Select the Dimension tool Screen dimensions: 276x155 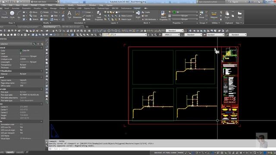point(77,15)
